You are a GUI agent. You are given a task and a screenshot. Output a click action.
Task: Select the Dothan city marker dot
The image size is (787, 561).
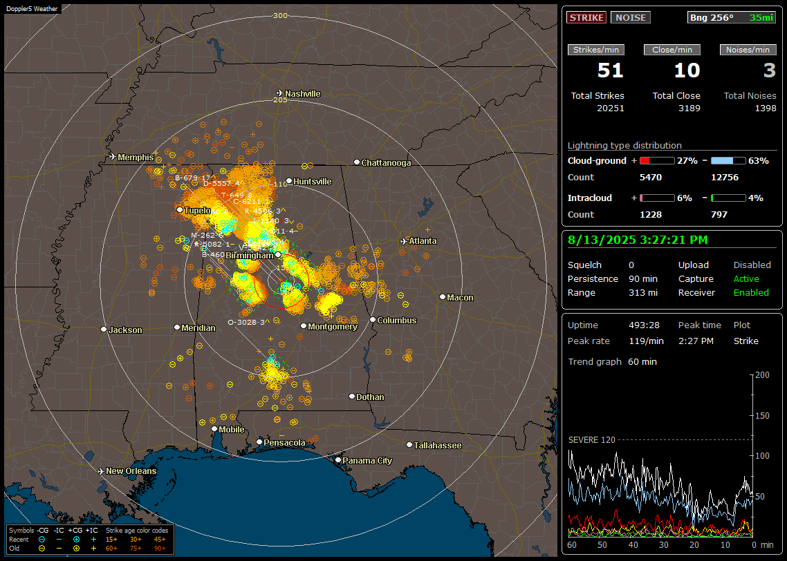tap(352, 397)
